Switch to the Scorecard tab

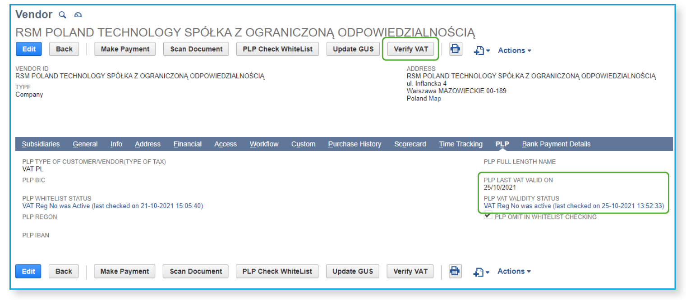coord(410,144)
